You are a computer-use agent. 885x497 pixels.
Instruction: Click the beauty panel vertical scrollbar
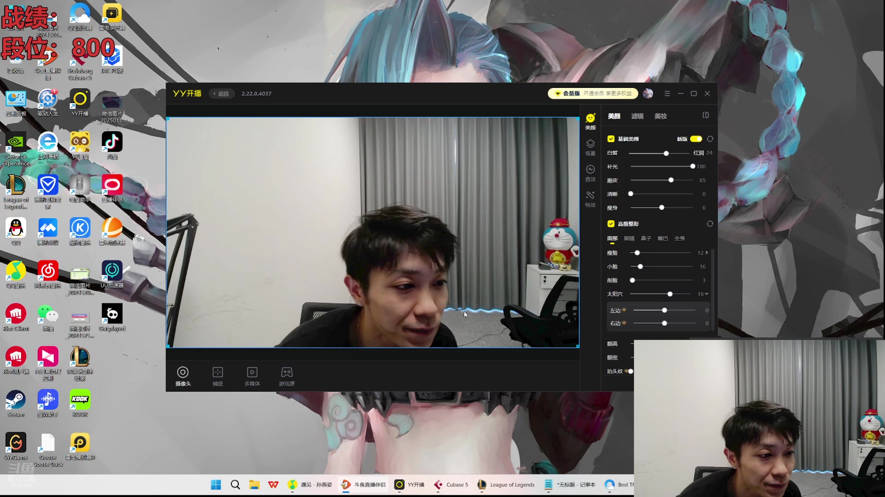pyautogui.click(x=713, y=289)
